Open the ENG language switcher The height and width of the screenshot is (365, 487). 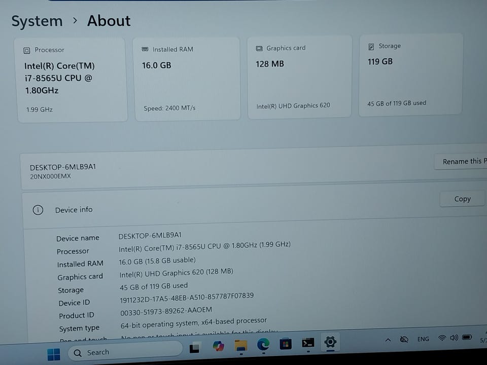pos(423,339)
